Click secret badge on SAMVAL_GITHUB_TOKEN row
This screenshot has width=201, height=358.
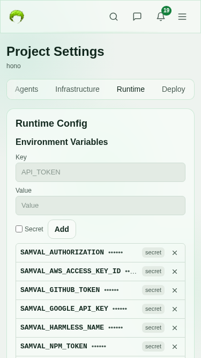[x=153, y=290]
